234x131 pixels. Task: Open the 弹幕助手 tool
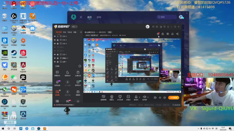[57, 74]
